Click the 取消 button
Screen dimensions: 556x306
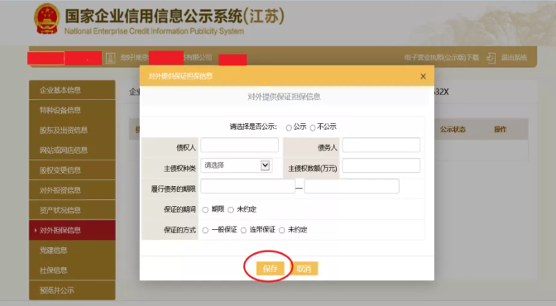coord(304,269)
